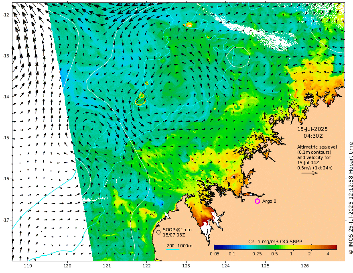Click longitude axis label "124"
353x273 pixels.
pos(225,266)
